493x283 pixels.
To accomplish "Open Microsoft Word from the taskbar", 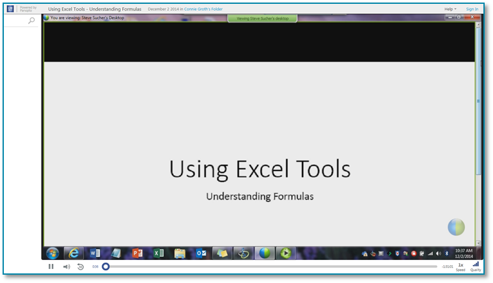I will pyautogui.click(x=95, y=253).
